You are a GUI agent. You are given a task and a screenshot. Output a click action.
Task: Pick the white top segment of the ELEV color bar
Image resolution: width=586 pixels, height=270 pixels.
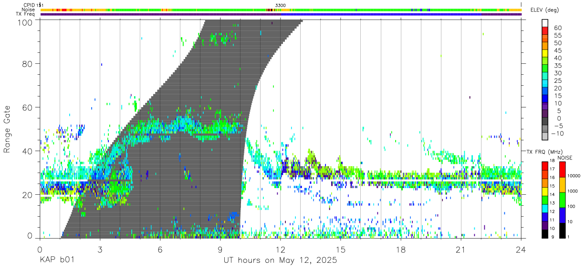tap(545, 23)
